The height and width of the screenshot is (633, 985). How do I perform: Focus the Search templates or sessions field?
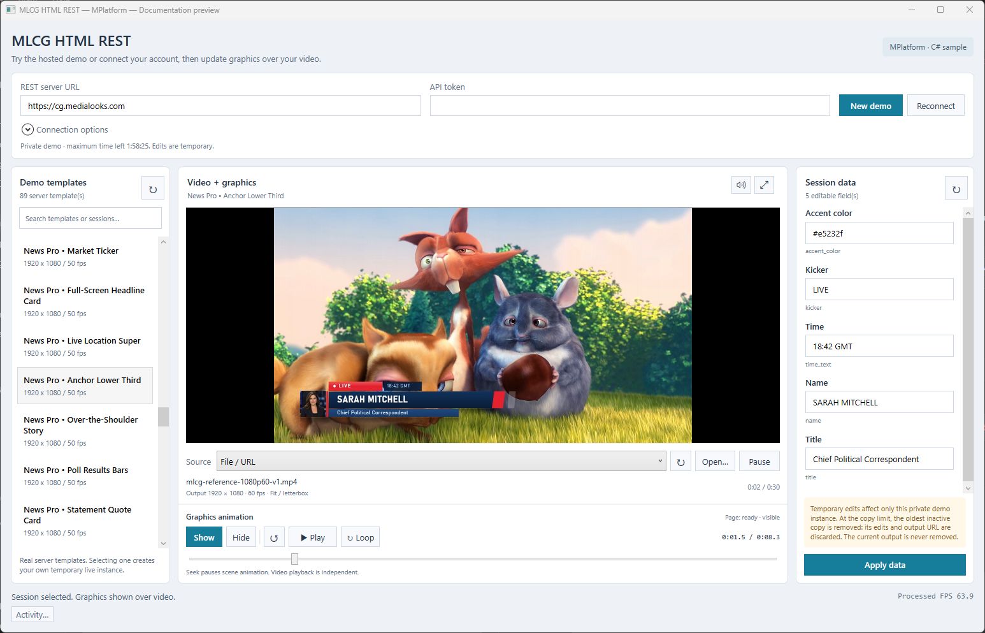[x=90, y=218]
